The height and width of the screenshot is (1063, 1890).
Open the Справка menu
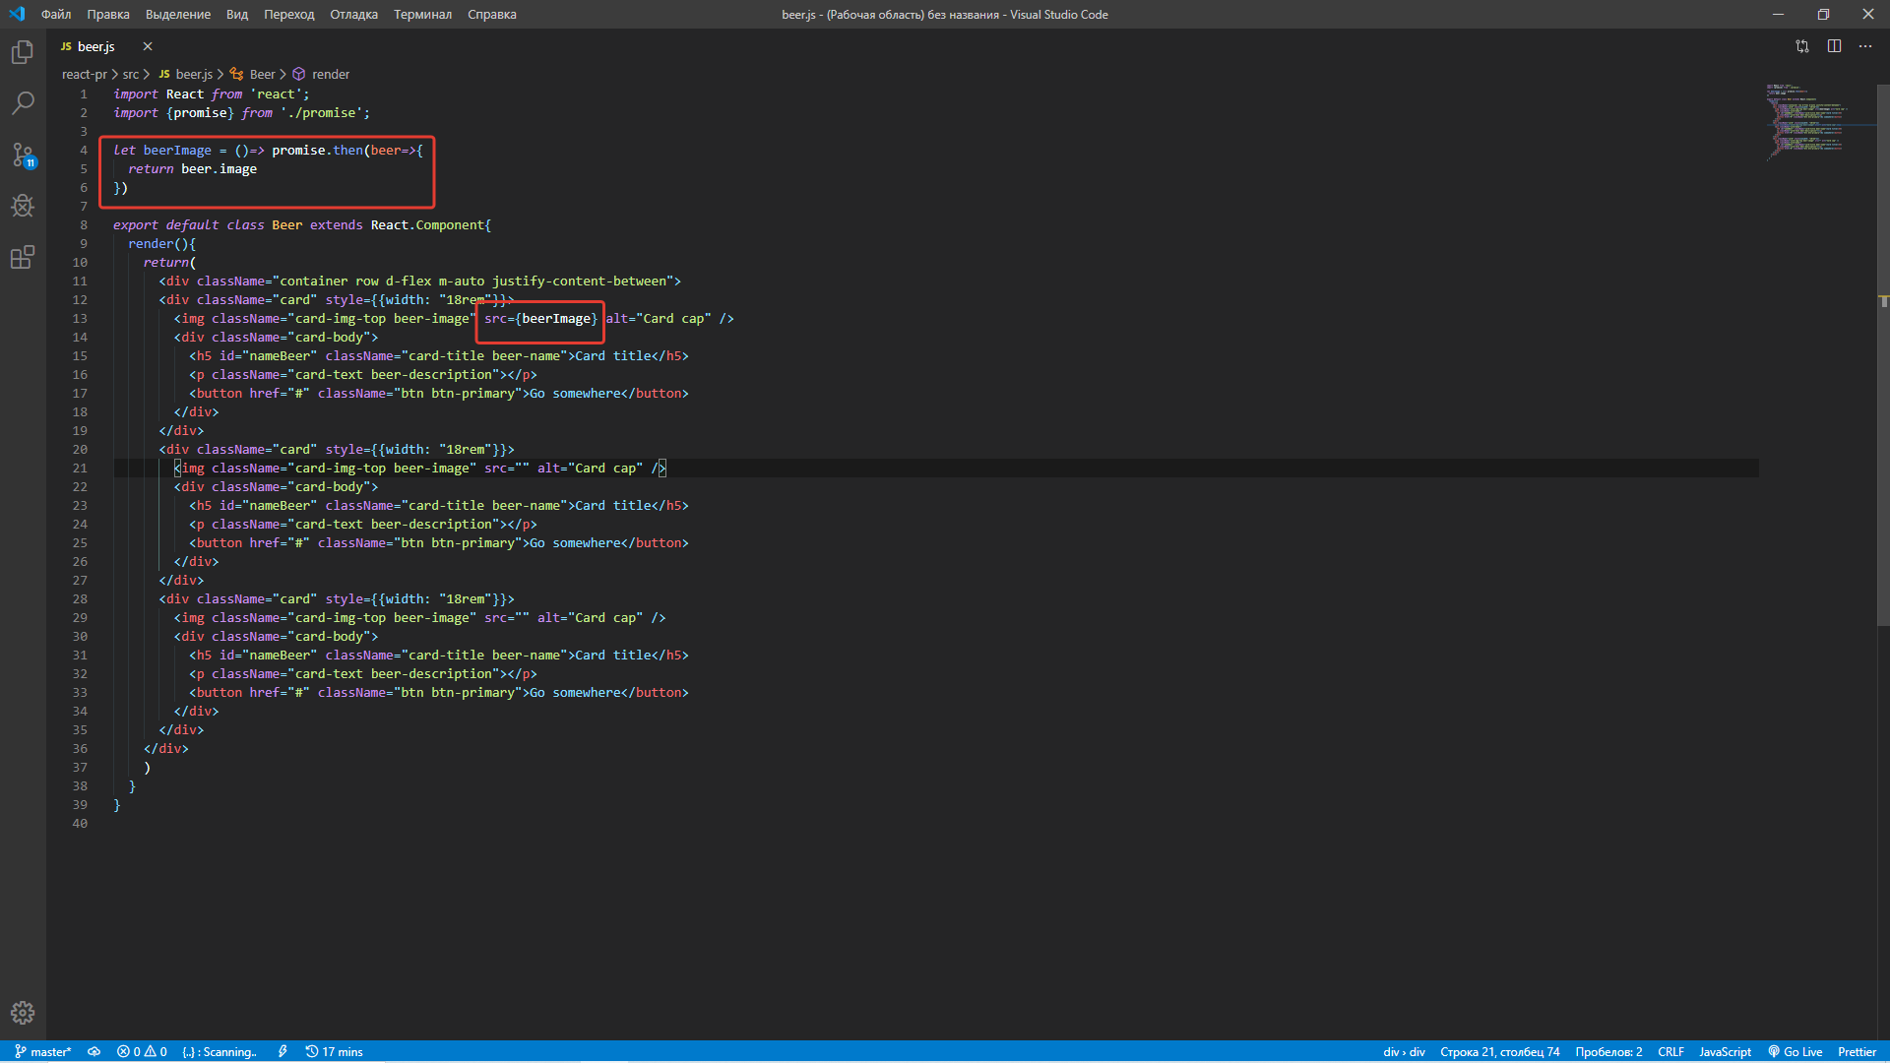pos(492,14)
